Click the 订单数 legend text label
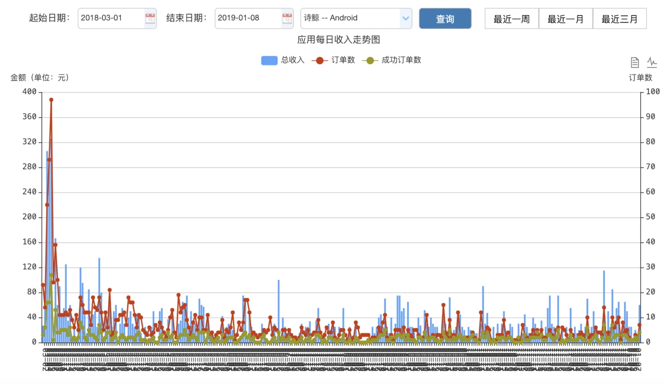 343,60
